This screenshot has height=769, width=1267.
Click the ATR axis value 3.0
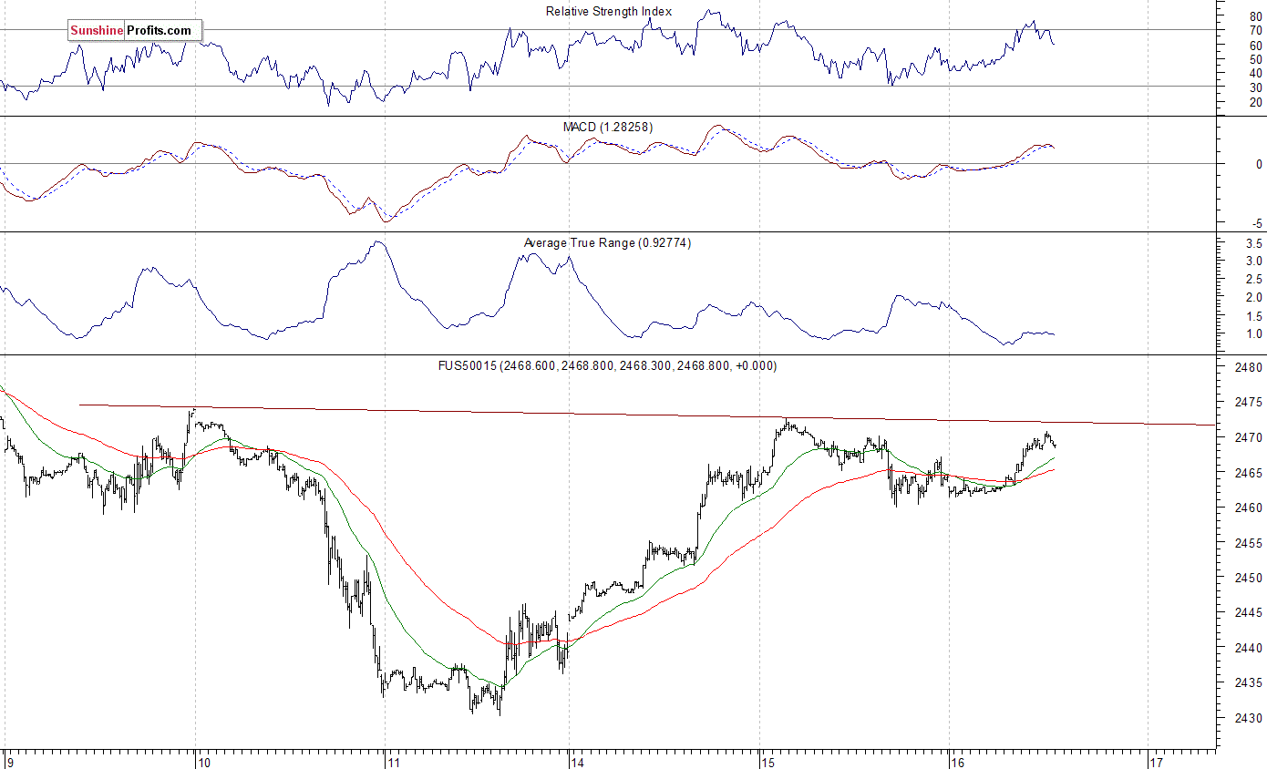click(1253, 261)
